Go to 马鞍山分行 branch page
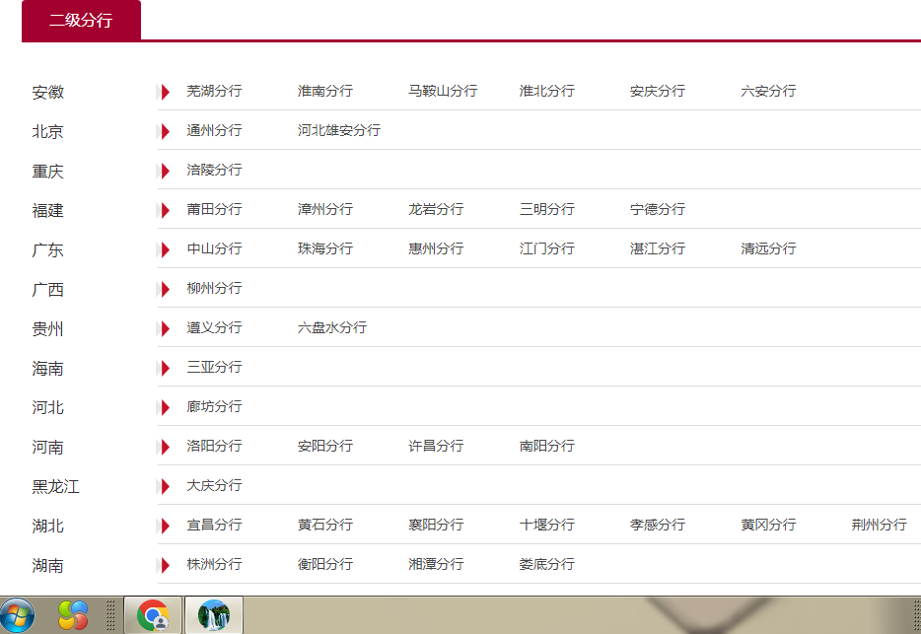The image size is (921, 634). tap(443, 91)
